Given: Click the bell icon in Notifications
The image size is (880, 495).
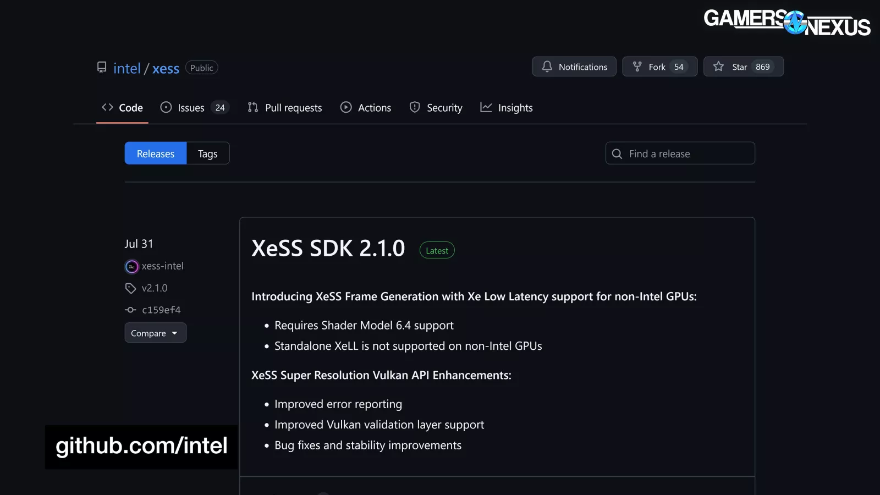Looking at the screenshot, I should click(547, 67).
